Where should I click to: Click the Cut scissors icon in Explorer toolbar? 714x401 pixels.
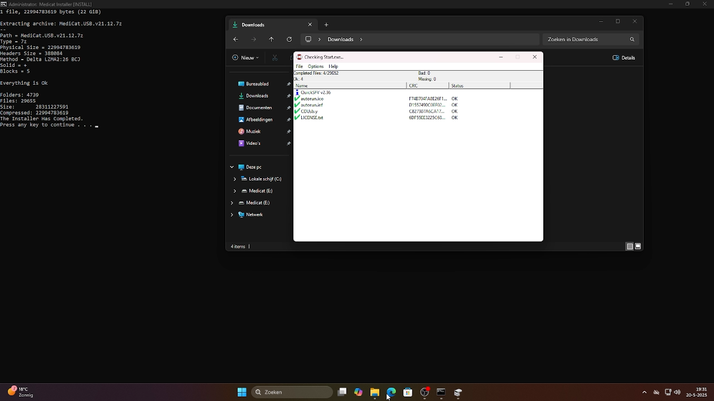[x=274, y=57]
